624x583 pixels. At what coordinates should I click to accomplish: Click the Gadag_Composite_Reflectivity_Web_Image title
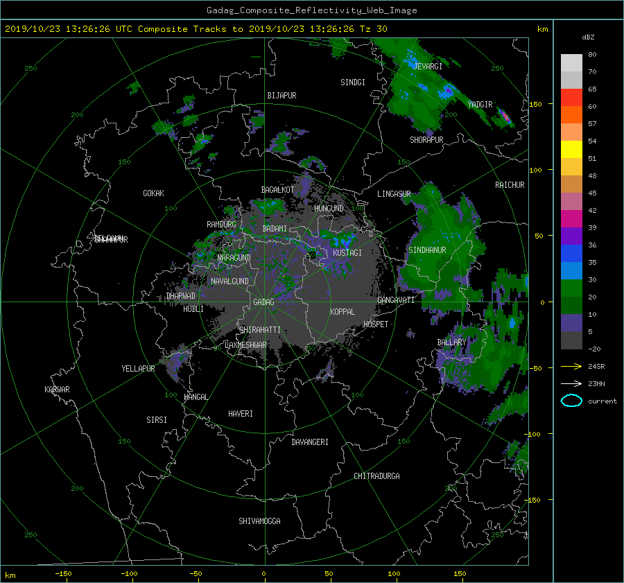pos(311,10)
